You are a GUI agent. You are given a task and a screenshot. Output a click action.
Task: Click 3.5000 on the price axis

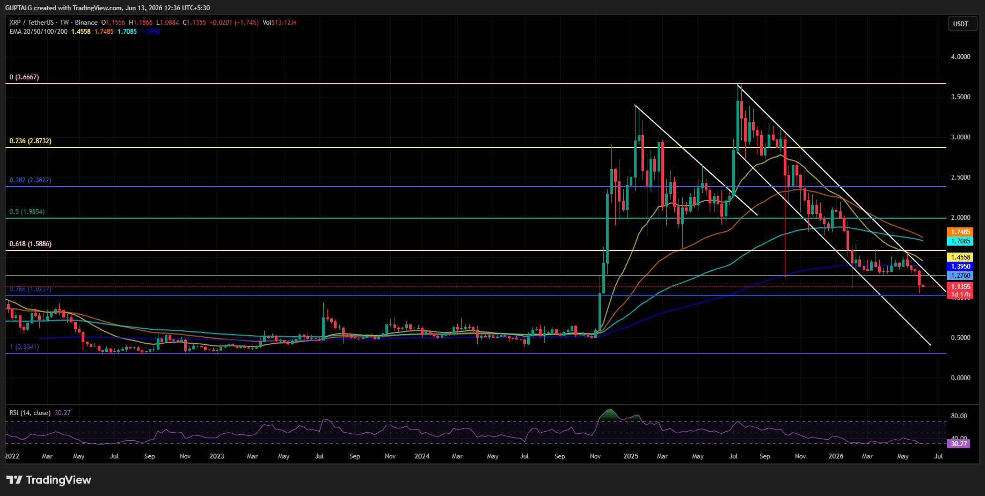960,97
